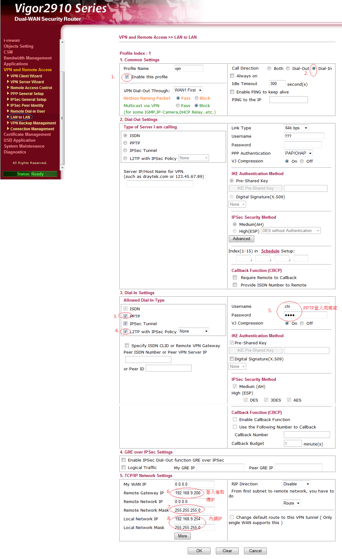
Task: Check Specify ISDN CLID or Remote VPN Gateway
Action: point(127,346)
